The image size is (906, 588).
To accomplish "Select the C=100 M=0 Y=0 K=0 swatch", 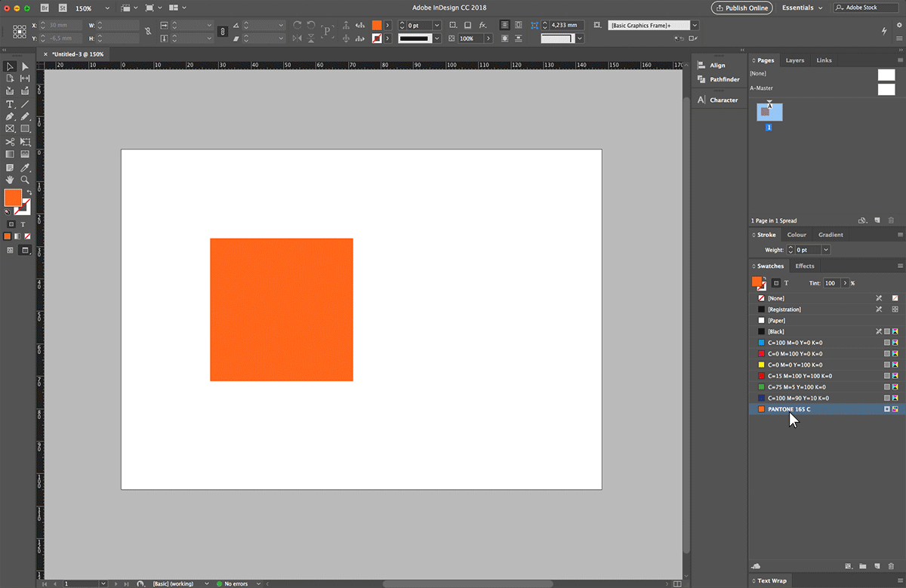I will [x=794, y=343].
